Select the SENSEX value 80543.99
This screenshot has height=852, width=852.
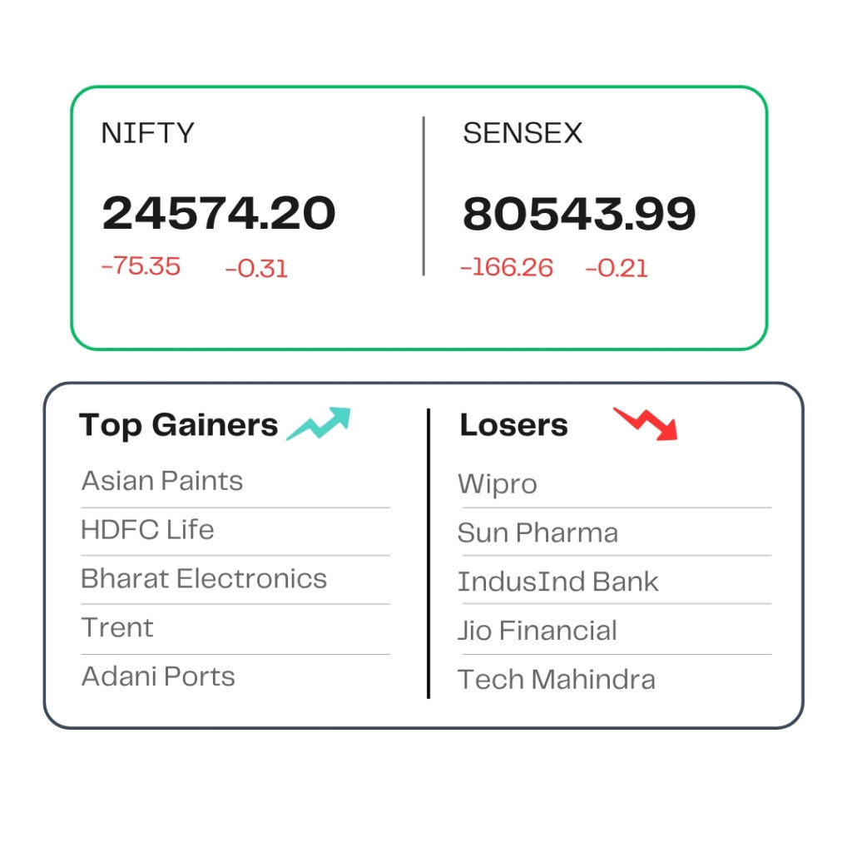pyautogui.click(x=579, y=214)
